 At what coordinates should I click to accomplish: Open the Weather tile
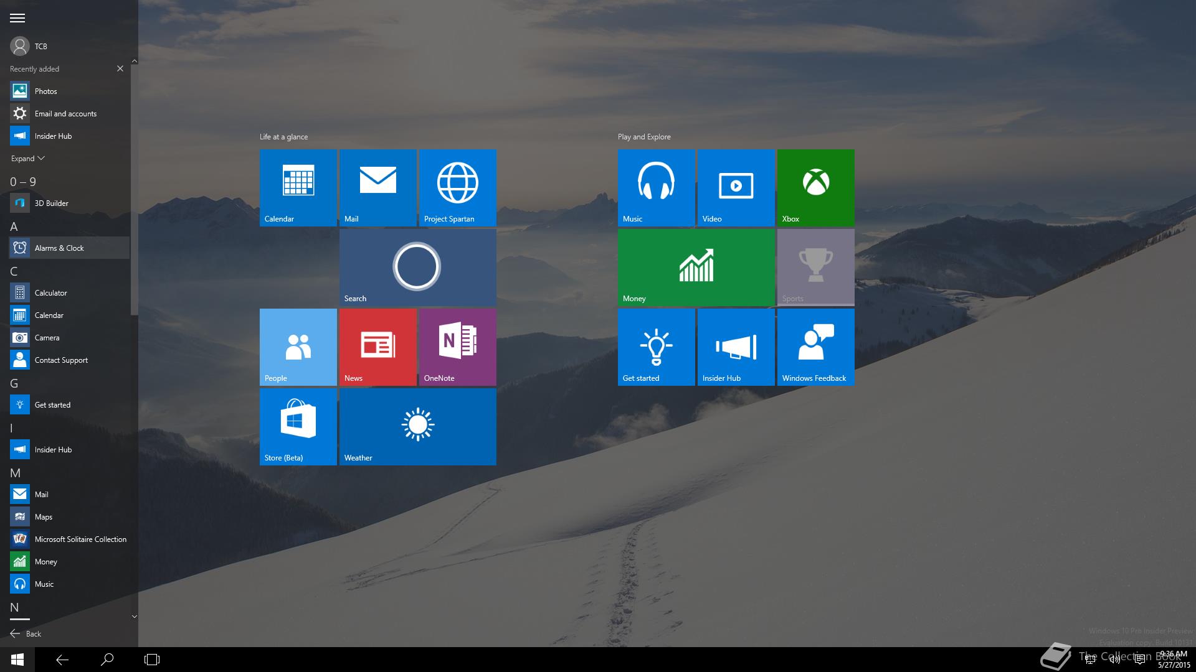pyautogui.click(x=417, y=426)
